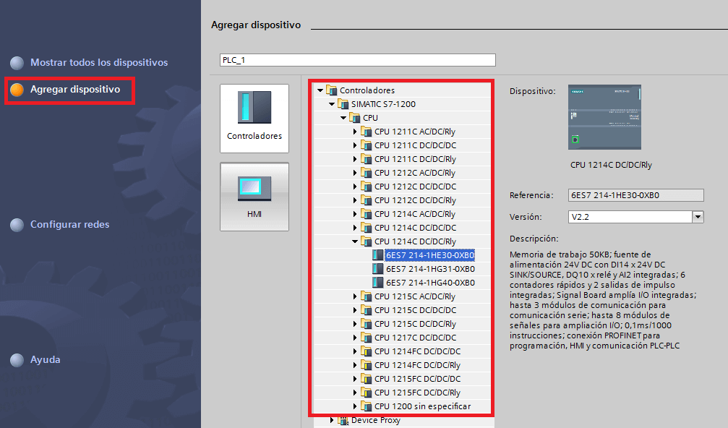Collapse the CPU 1214C DC/DC/Rly node
This screenshot has height=428, width=728.
pyautogui.click(x=355, y=241)
